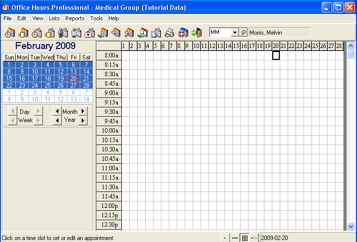The width and height of the screenshot is (357, 242).
Task: Click the Morris, Melvin name field
Action: click(280, 33)
